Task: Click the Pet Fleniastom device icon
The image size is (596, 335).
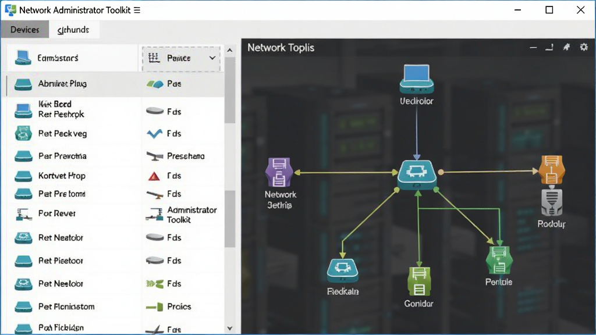Action: [23, 307]
